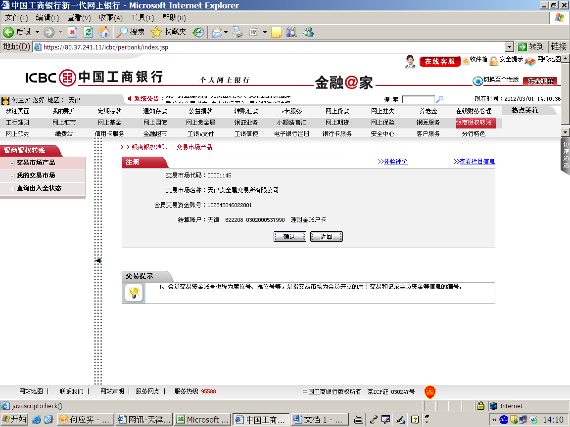570x427 pixels.
Task: Expand hidden system tray icons chevron
Action: [x=494, y=420]
